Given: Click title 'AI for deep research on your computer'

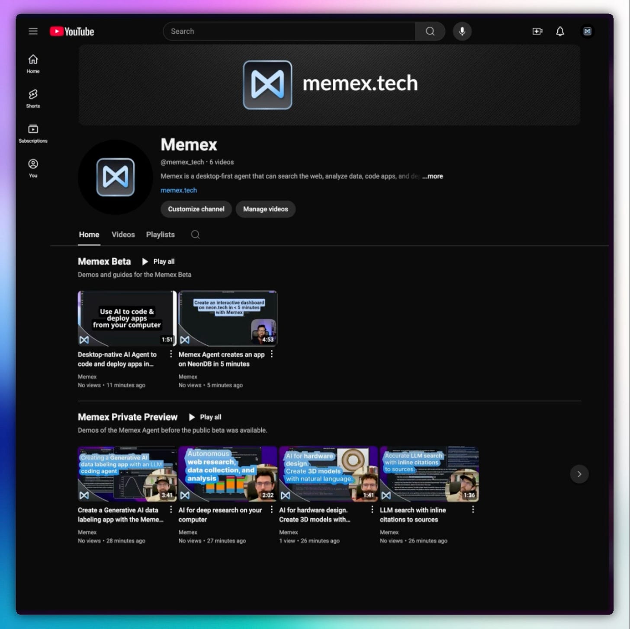Looking at the screenshot, I should click(220, 515).
